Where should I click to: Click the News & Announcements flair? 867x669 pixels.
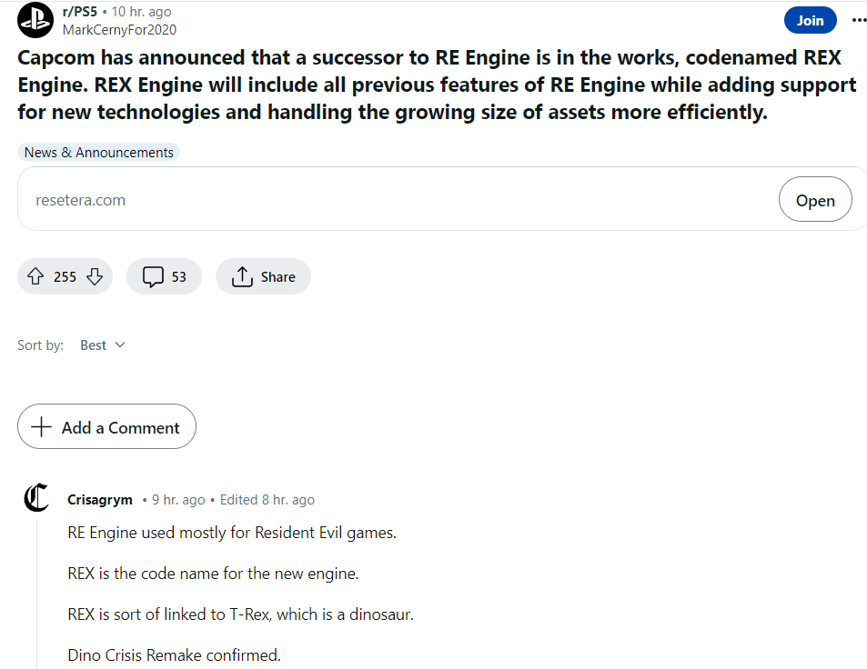click(x=98, y=152)
